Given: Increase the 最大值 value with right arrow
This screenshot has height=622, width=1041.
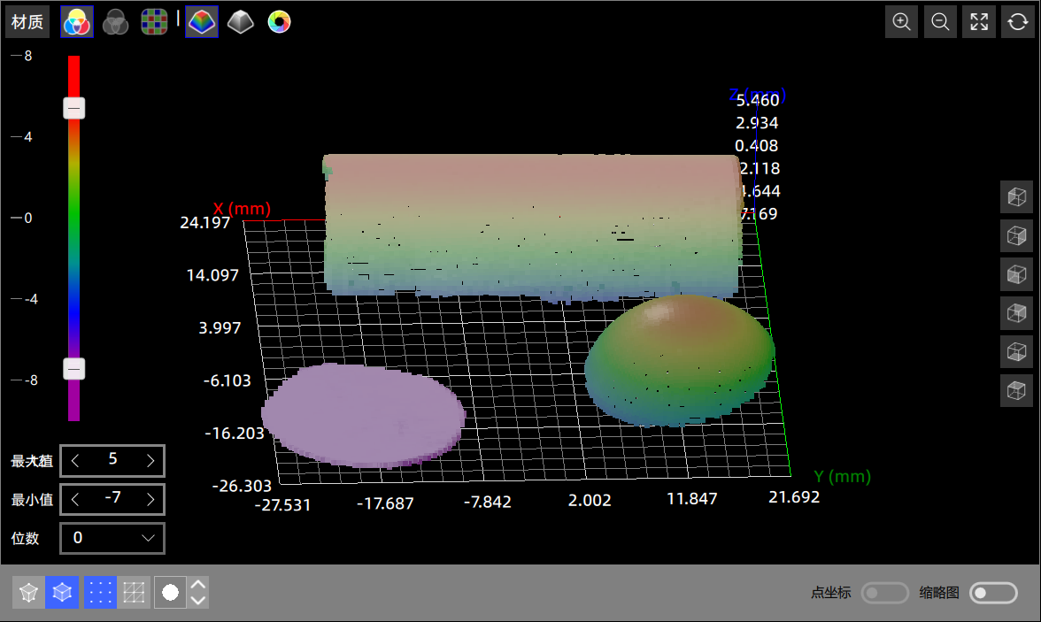Looking at the screenshot, I should tap(150, 461).
